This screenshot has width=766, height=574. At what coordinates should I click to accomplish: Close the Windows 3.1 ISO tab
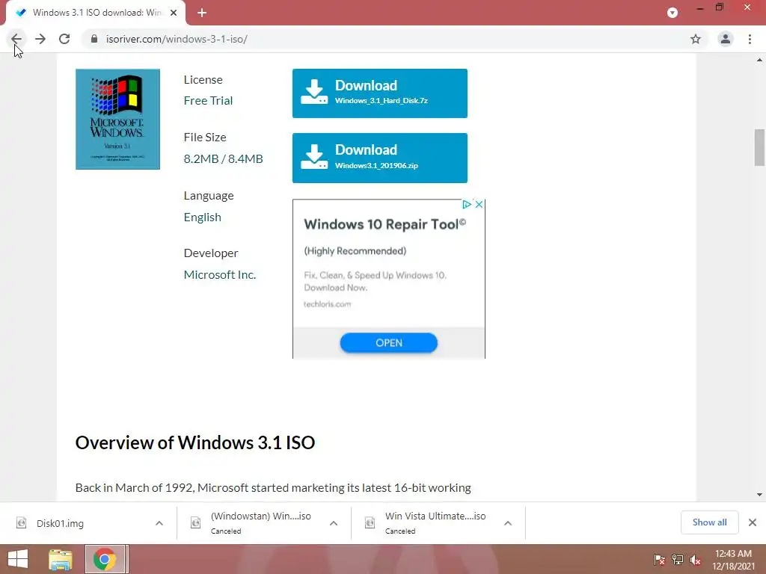(x=174, y=13)
